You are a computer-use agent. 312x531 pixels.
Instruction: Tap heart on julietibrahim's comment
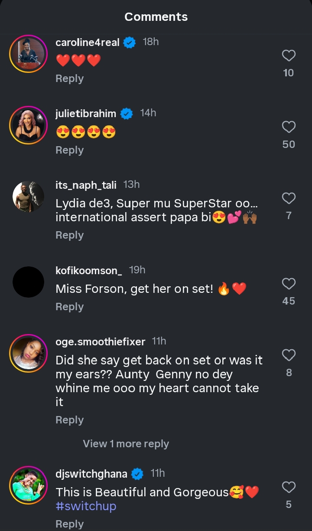point(289,127)
